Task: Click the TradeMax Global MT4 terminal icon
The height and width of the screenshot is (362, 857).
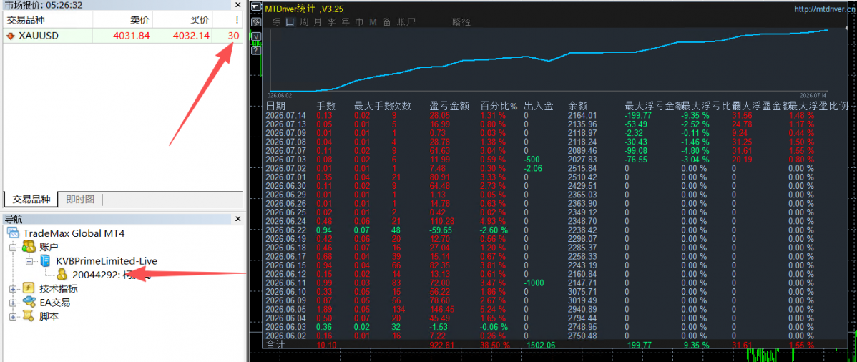Action: tap(14, 233)
